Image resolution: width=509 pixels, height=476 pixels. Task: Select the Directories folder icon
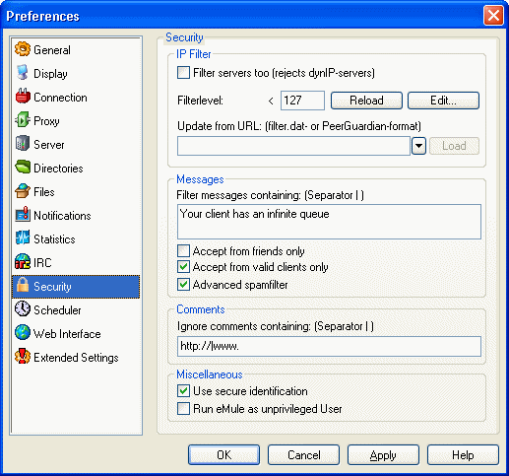click(x=23, y=168)
